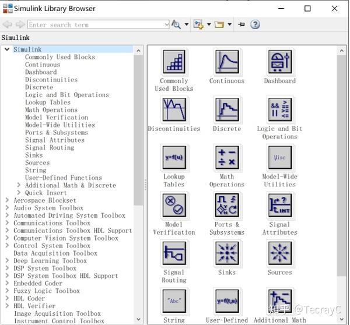Select Discrete in the library tree
This screenshot has height=325, width=350.
(39, 87)
